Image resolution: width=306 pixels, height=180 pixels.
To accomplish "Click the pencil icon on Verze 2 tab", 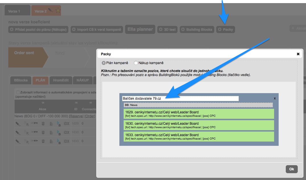I will tap(51, 11).
